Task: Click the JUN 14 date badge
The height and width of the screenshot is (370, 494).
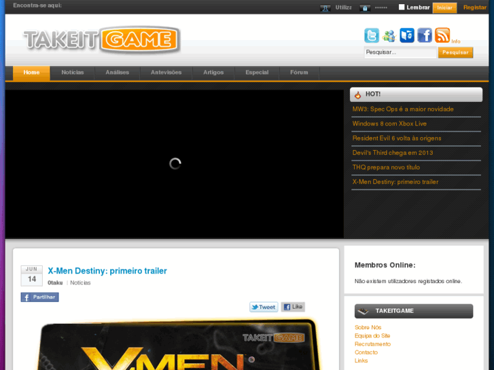Action: tap(31, 276)
